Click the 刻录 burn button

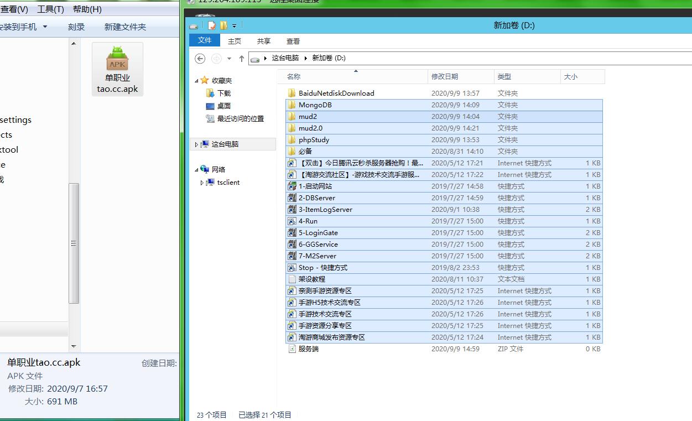[x=76, y=27]
